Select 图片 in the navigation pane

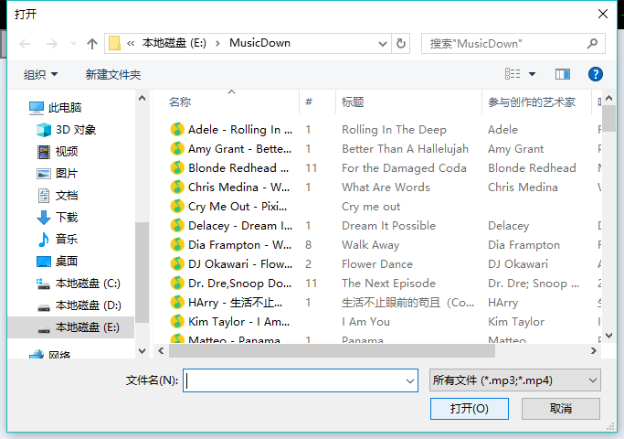point(67,173)
